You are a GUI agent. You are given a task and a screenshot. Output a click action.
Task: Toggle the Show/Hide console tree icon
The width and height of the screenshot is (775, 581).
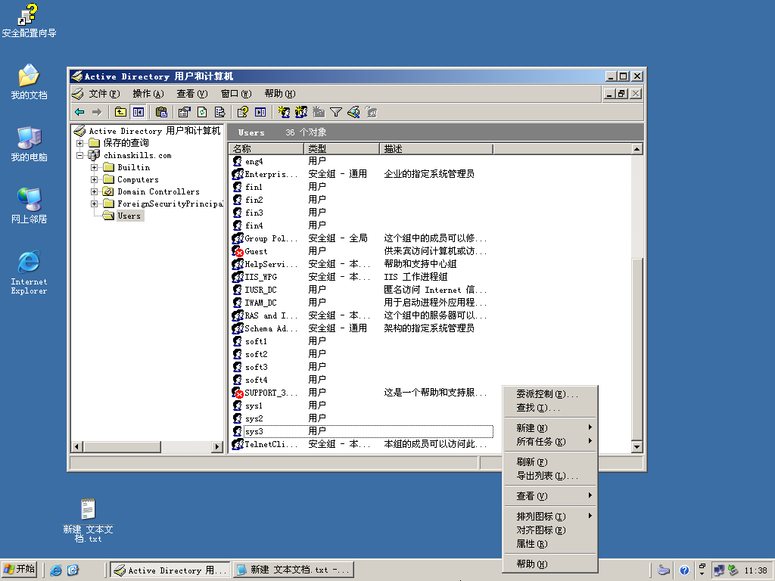pos(139,112)
